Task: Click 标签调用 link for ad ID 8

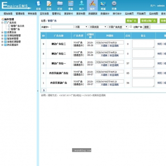Action: (114, 55)
